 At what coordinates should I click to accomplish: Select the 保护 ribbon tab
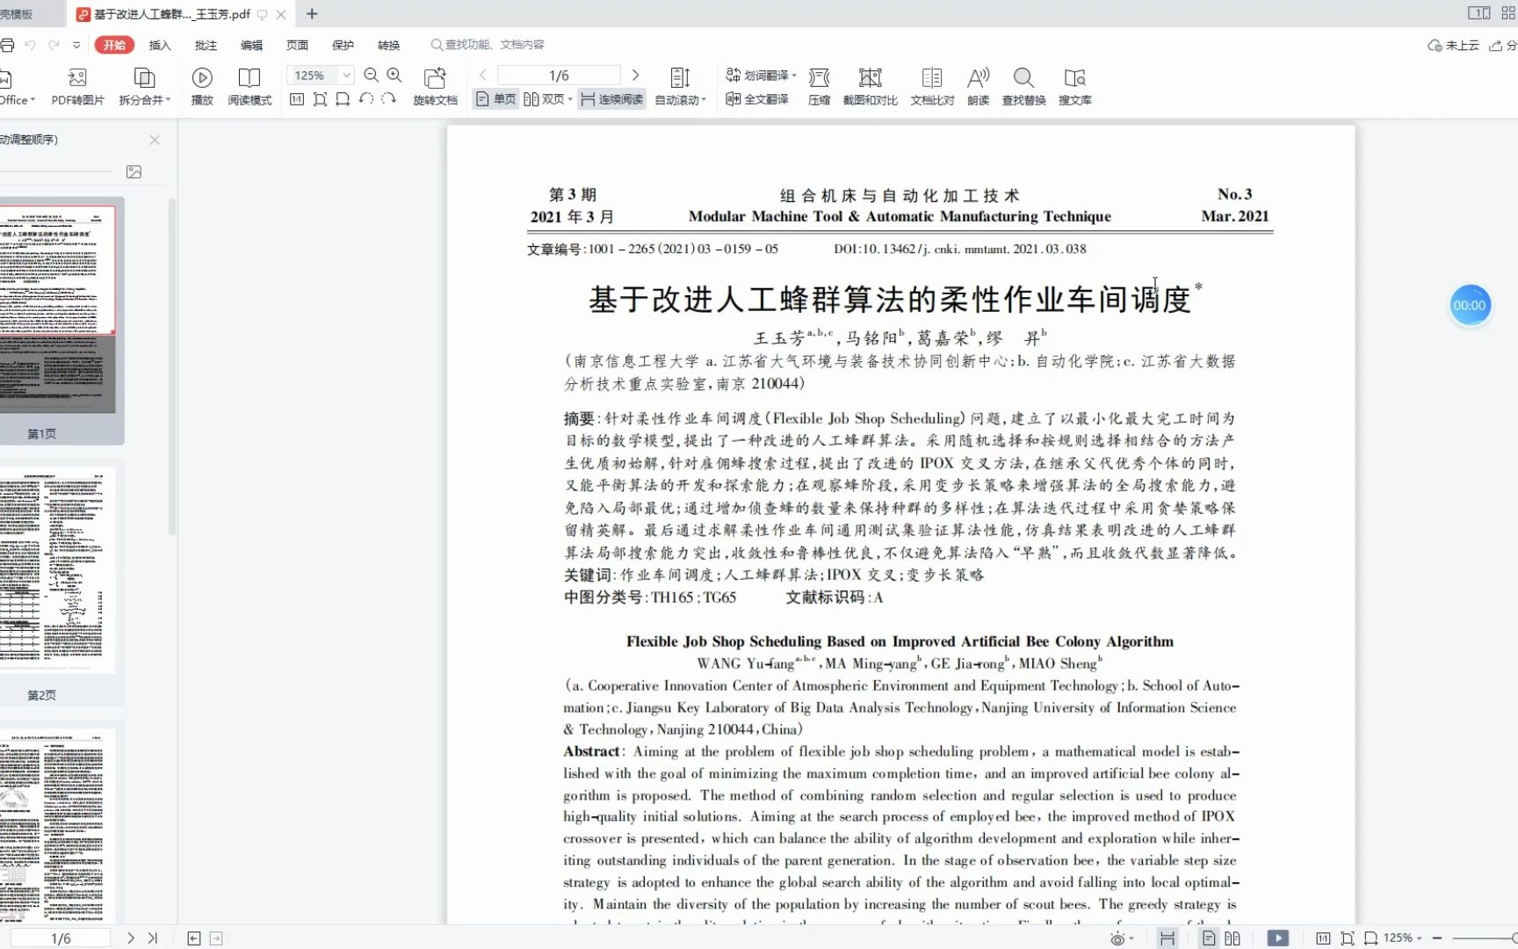[343, 45]
